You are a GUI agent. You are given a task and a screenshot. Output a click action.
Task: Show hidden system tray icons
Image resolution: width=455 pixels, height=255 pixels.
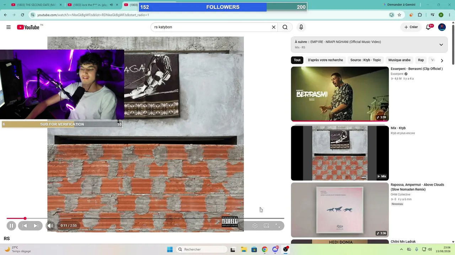401,249
